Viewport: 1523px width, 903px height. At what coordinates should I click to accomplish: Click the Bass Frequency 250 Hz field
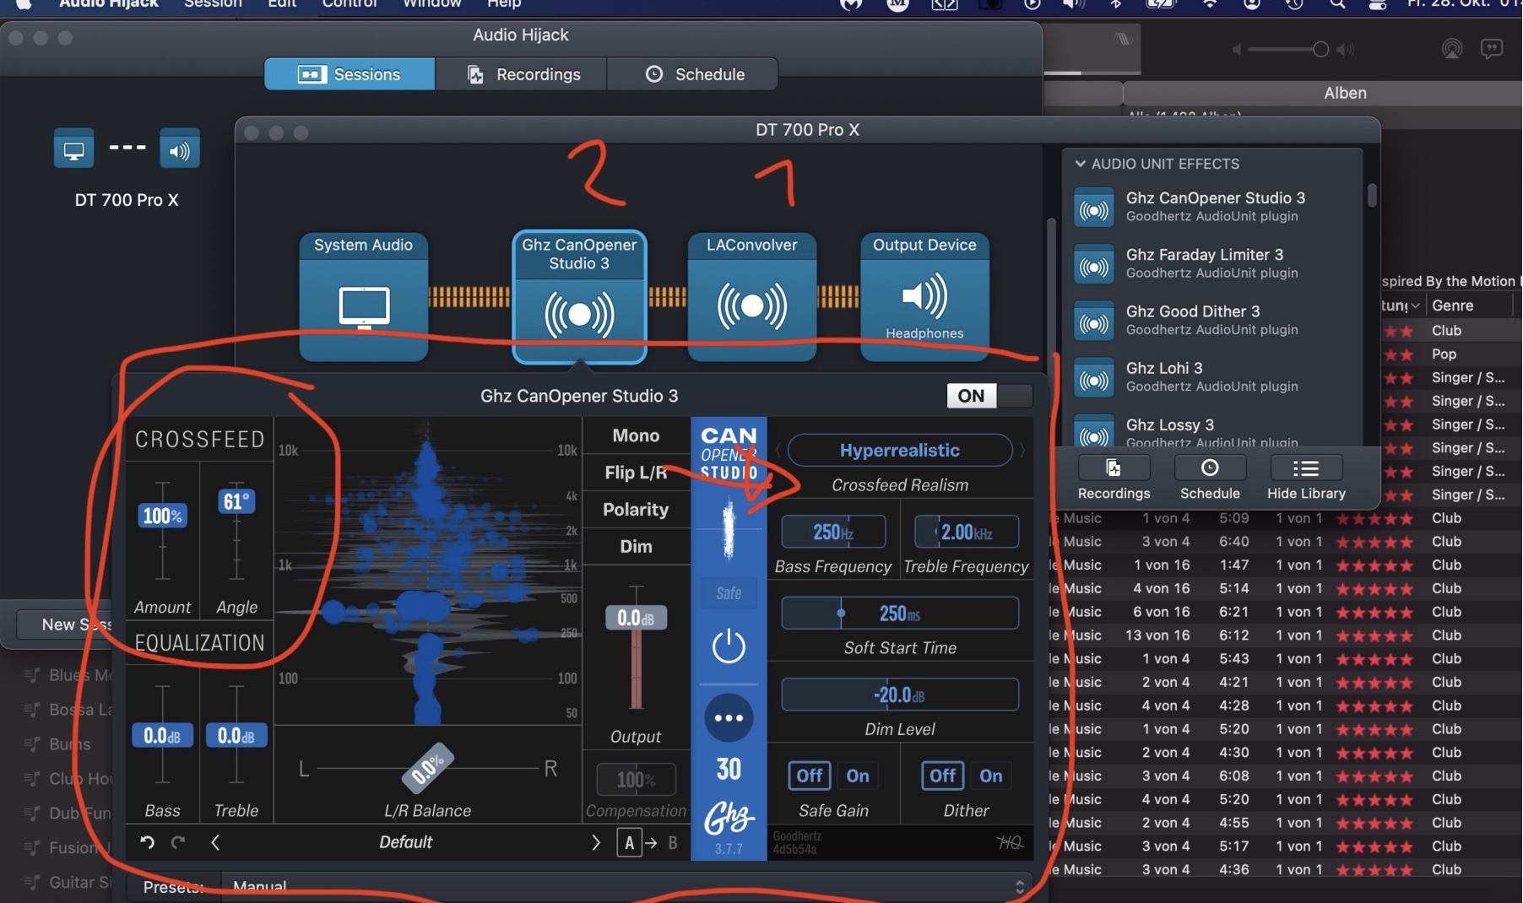point(833,532)
